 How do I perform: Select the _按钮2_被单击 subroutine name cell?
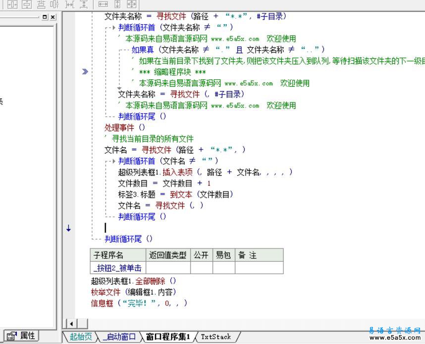(118, 268)
